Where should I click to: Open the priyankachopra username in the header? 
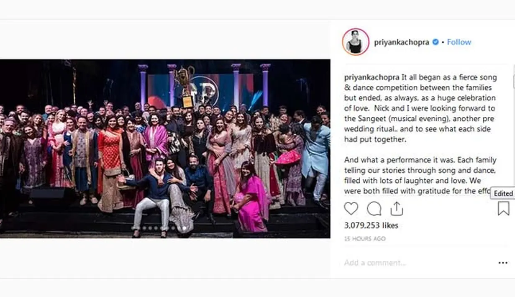point(401,42)
